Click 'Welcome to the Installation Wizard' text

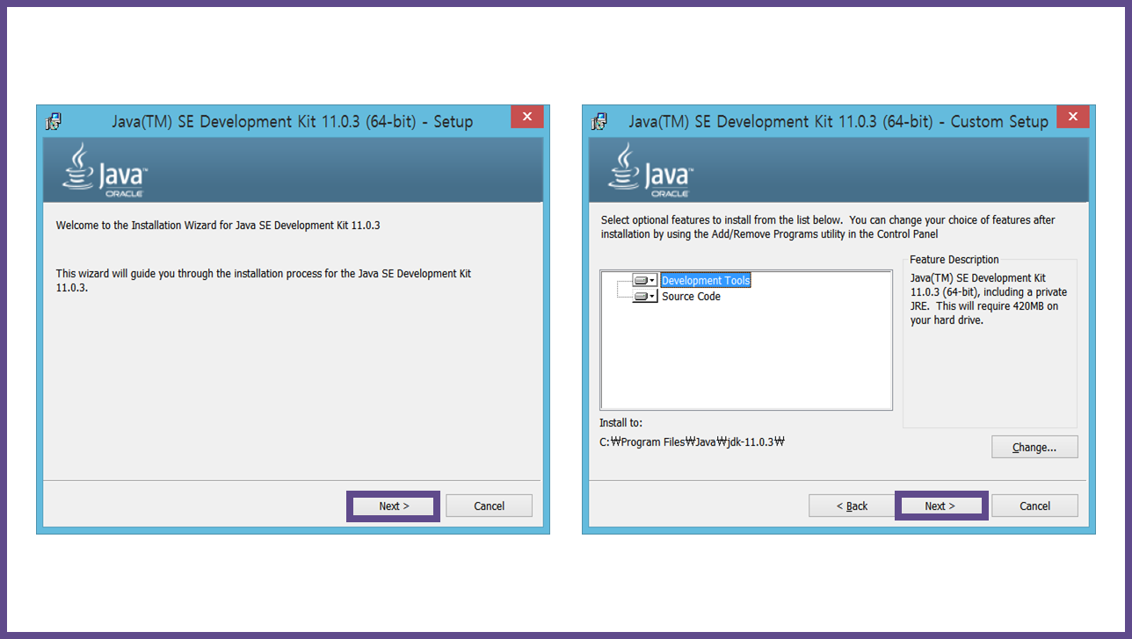click(218, 226)
